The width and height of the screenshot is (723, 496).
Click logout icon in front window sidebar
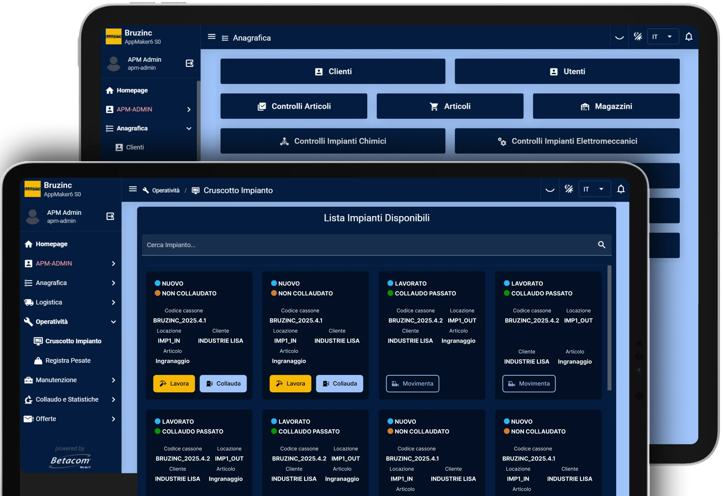tap(110, 216)
